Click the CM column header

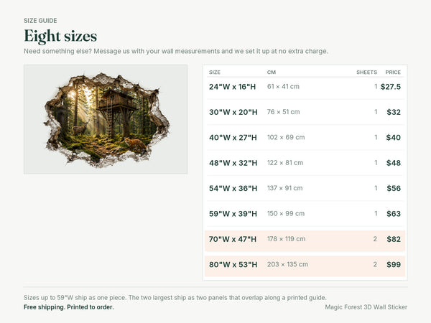point(272,72)
